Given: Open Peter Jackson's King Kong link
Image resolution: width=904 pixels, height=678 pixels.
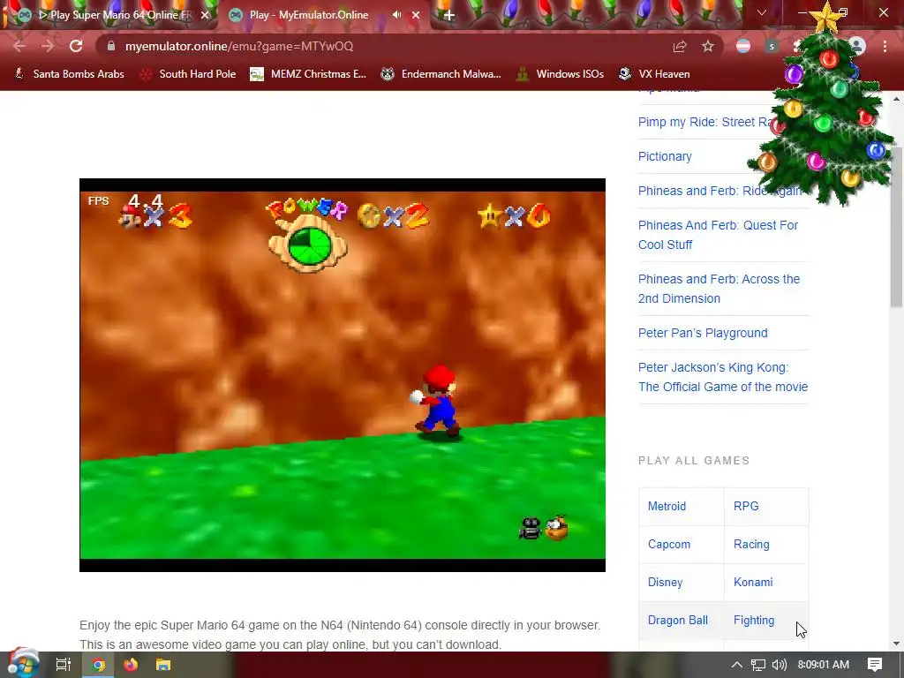Looking at the screenshot, I should tap(723, 377).
